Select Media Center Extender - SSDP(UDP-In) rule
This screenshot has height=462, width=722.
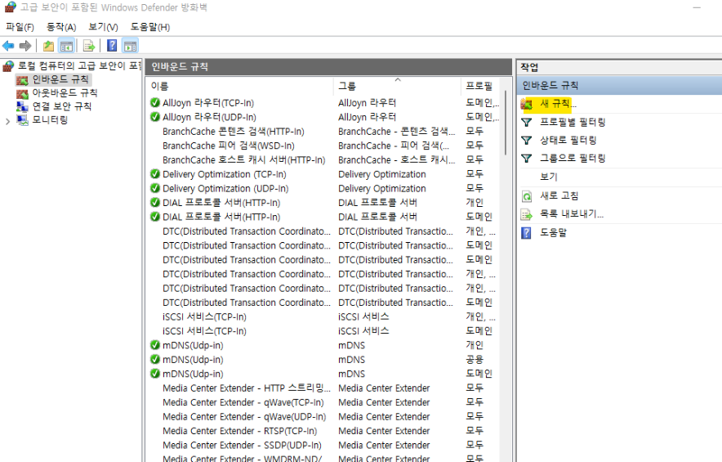pyautogui.click(x=242, y=446)
